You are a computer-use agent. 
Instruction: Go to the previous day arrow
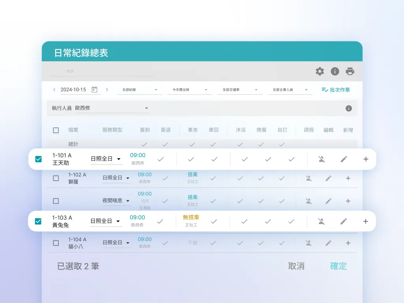[x=54, y=90]
